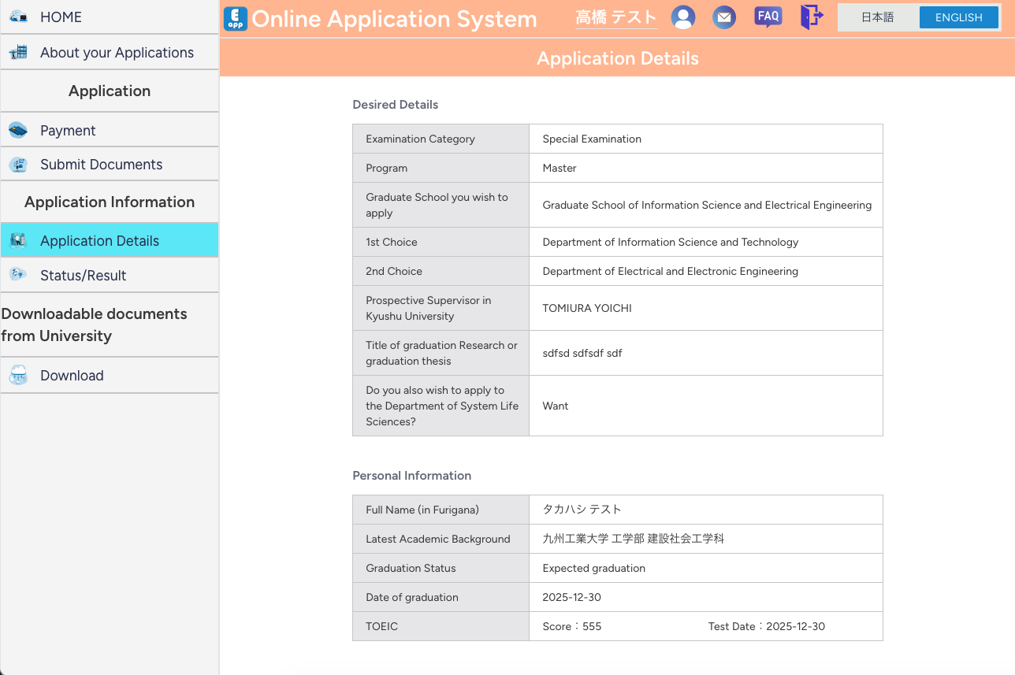This screenshot has height=675, width=1015.
Task: Click the E-app logo icon
Action: pos(236,18)
